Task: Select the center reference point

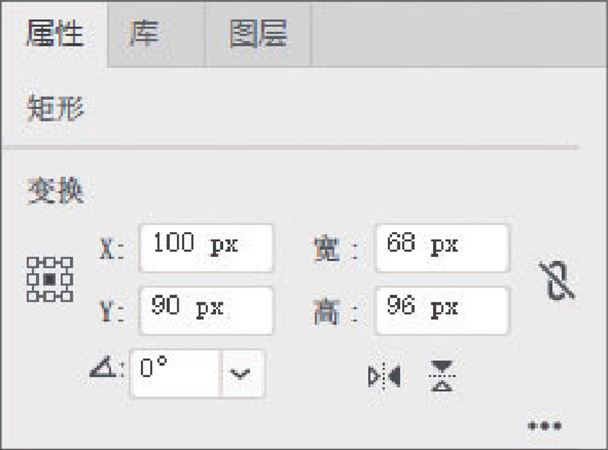Action: click(x=50, y=279)
